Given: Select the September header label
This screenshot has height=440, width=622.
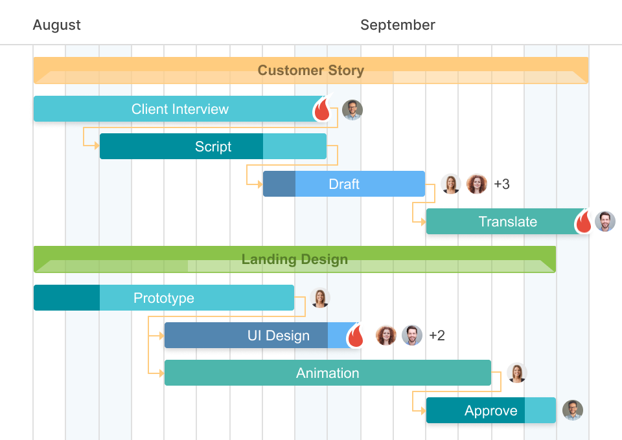Looking at the screenshot, I should tap(397, 25).
